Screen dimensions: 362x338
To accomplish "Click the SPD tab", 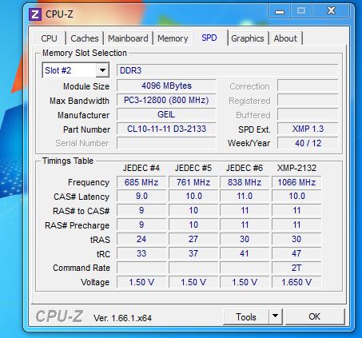I will pos(209,38).
